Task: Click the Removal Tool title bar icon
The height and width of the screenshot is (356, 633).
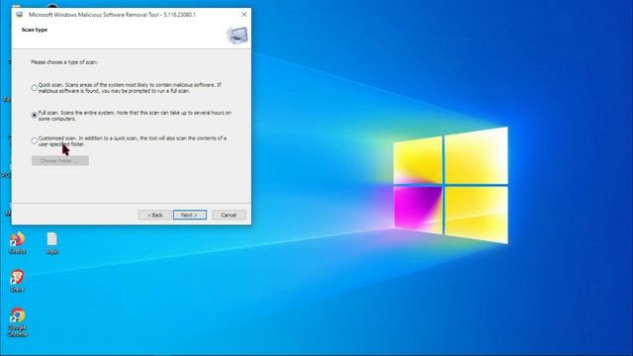Action: click(20, 15)
